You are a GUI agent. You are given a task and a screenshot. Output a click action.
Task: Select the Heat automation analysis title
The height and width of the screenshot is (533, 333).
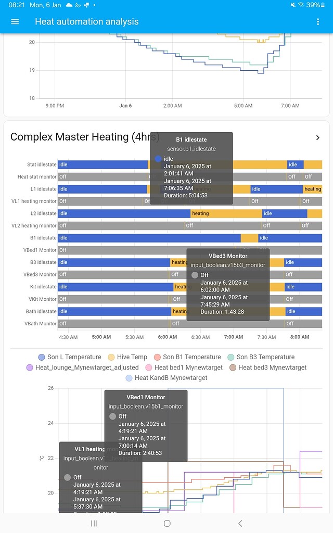(86, 21)
